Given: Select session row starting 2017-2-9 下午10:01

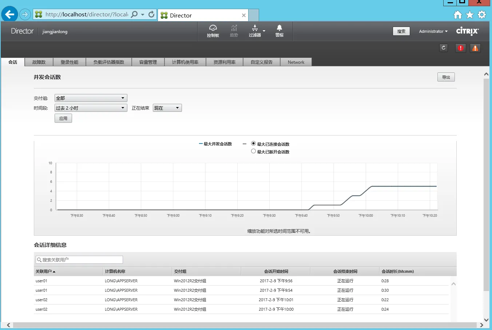Looking at the screenshot, I should click(241, 300).
